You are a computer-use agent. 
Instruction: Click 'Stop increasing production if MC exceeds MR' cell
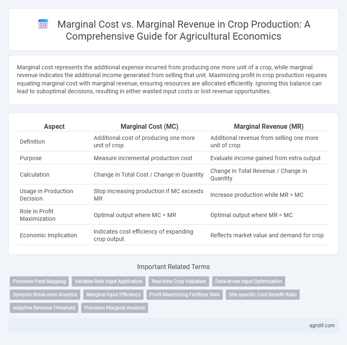[150, 195]
